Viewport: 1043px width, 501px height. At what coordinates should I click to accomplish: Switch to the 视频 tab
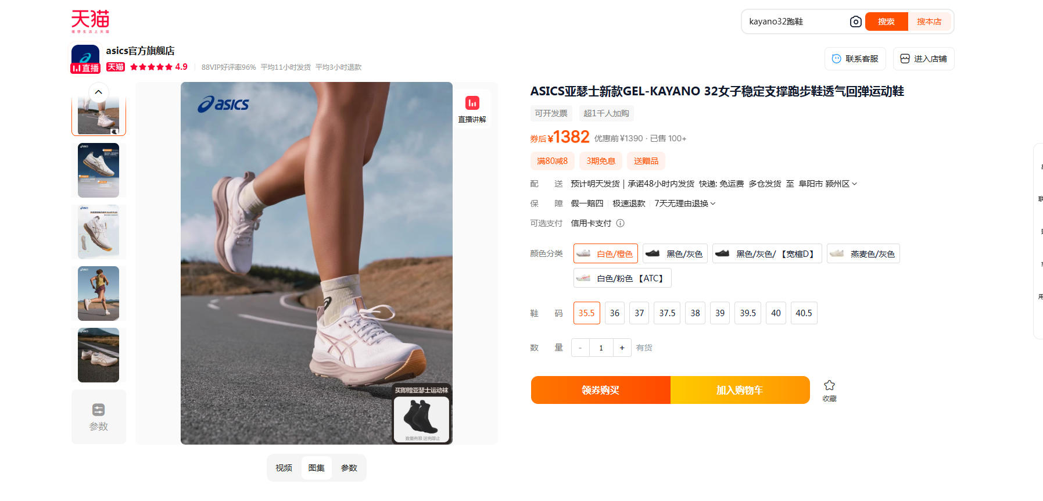tap(284, 468)
